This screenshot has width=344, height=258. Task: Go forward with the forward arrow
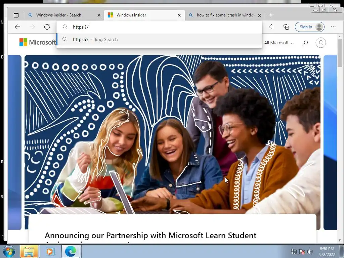point(32,27)
